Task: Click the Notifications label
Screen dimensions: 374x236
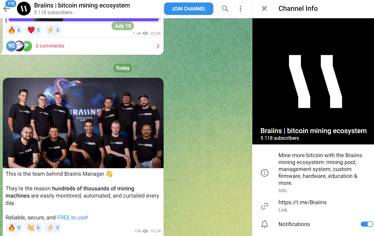Action: click(x=294, y=224)
